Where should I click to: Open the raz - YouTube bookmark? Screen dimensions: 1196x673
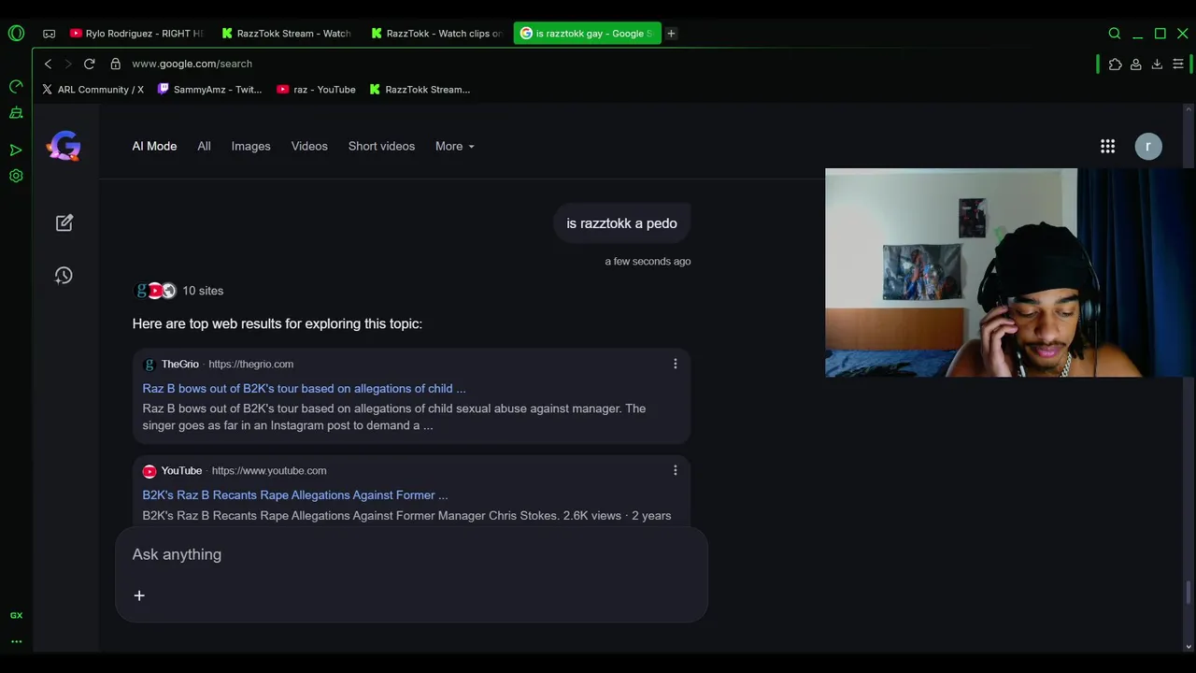click(x=316, y=90)
